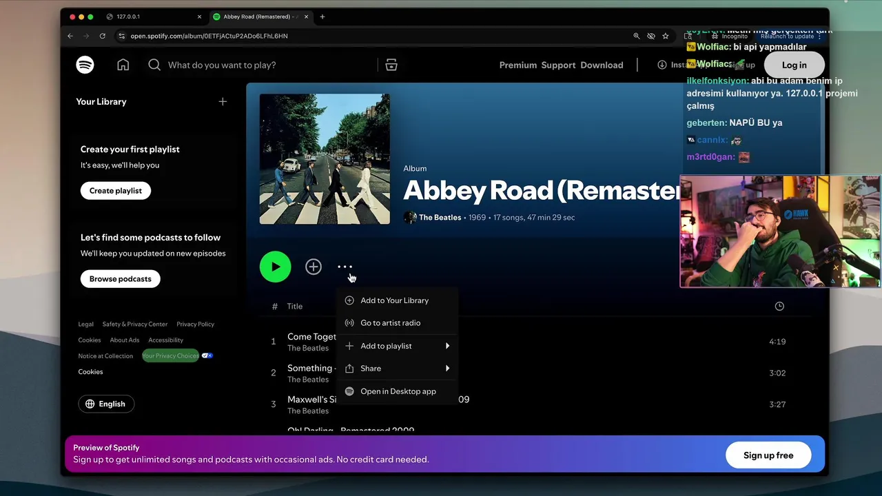This screenshot has height=496, width=882.
Task: Click the browser back arrow
Action: (x=70, y=36)
